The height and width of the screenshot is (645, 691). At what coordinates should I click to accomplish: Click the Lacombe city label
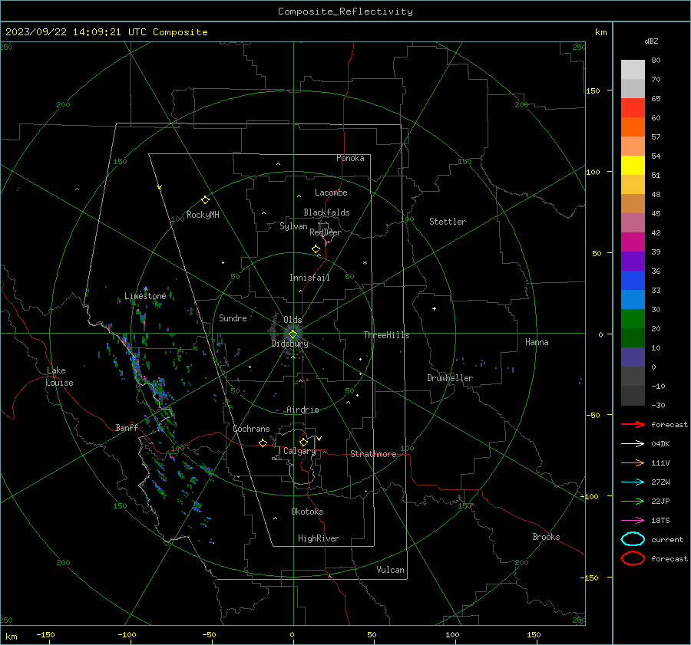tap(331, 193)
